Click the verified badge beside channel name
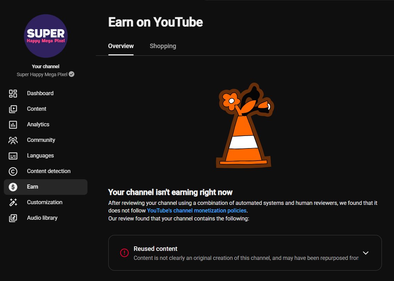The image size is (394, 281). 72,74
